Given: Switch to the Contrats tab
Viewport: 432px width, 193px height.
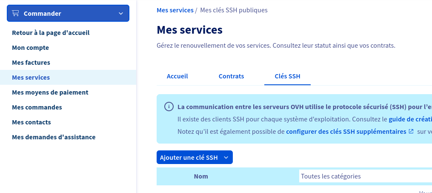Looking at the screenshot, I should pos(231,76).
